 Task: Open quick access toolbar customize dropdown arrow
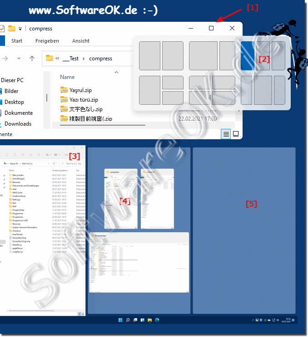(20, 29)
